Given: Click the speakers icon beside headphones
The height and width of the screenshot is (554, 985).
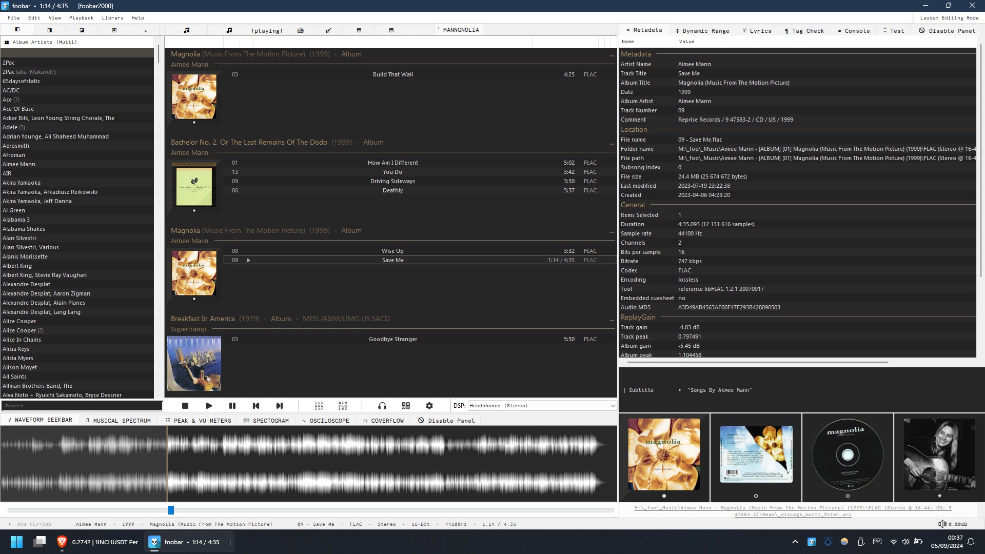Looking at the screenshot, I should [406, 406].
